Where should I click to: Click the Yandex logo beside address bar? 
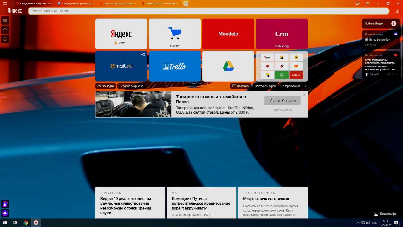point(14,11)
